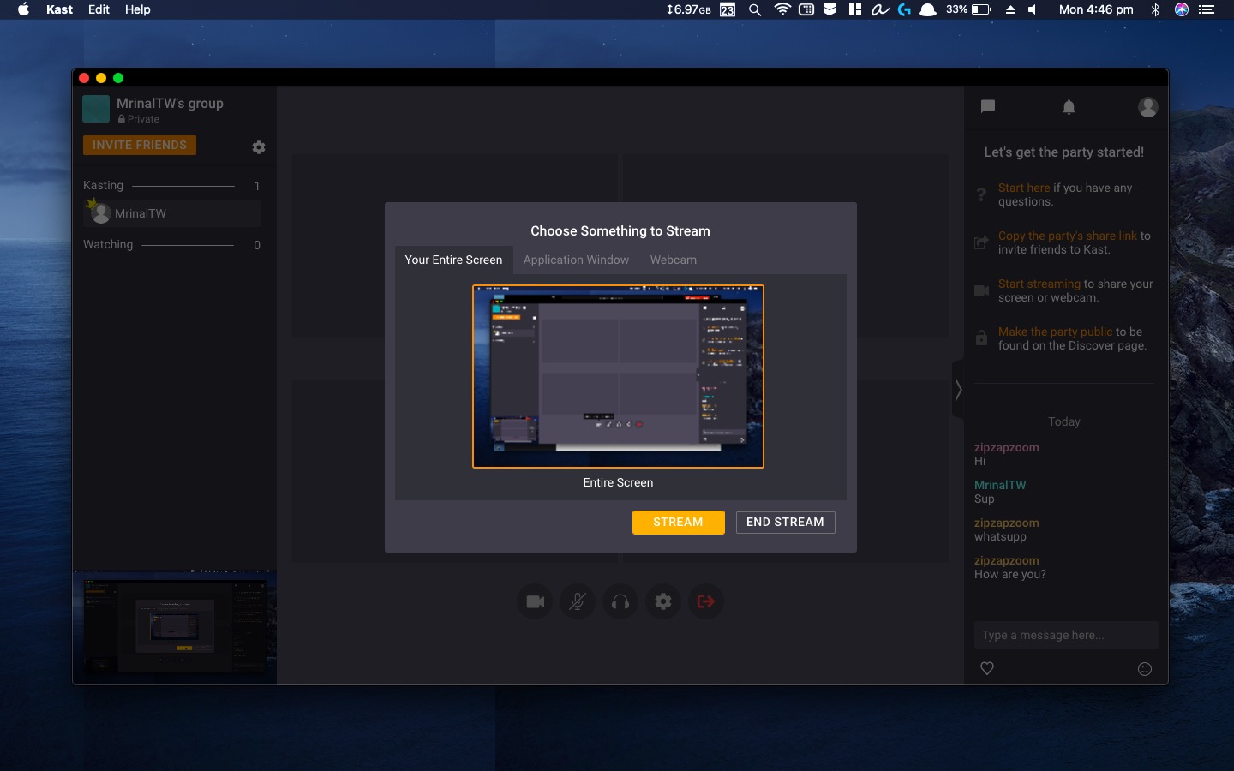The image size is (1234, 771).
Task: Open stream settings gear in bottom controls
Action: [663, 601]
